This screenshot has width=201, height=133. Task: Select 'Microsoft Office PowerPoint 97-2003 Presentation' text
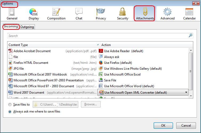coord(48,80)
